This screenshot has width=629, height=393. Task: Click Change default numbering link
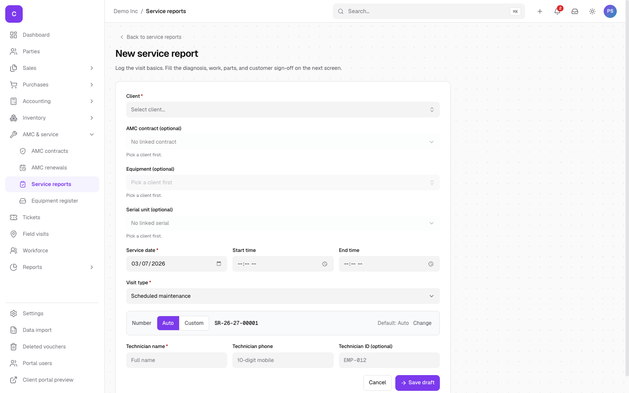point(422,323)
